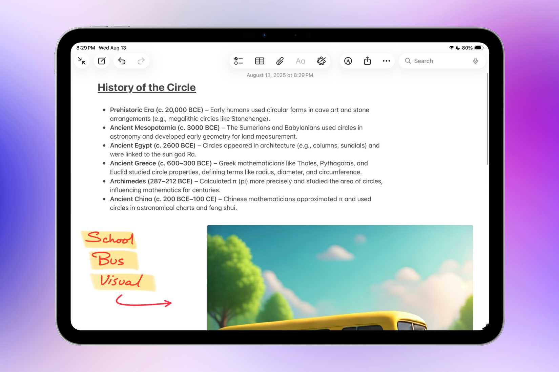Start dictation with the microphone icon
The width and height of the screenshot is (559, 372).
point(476,61)
